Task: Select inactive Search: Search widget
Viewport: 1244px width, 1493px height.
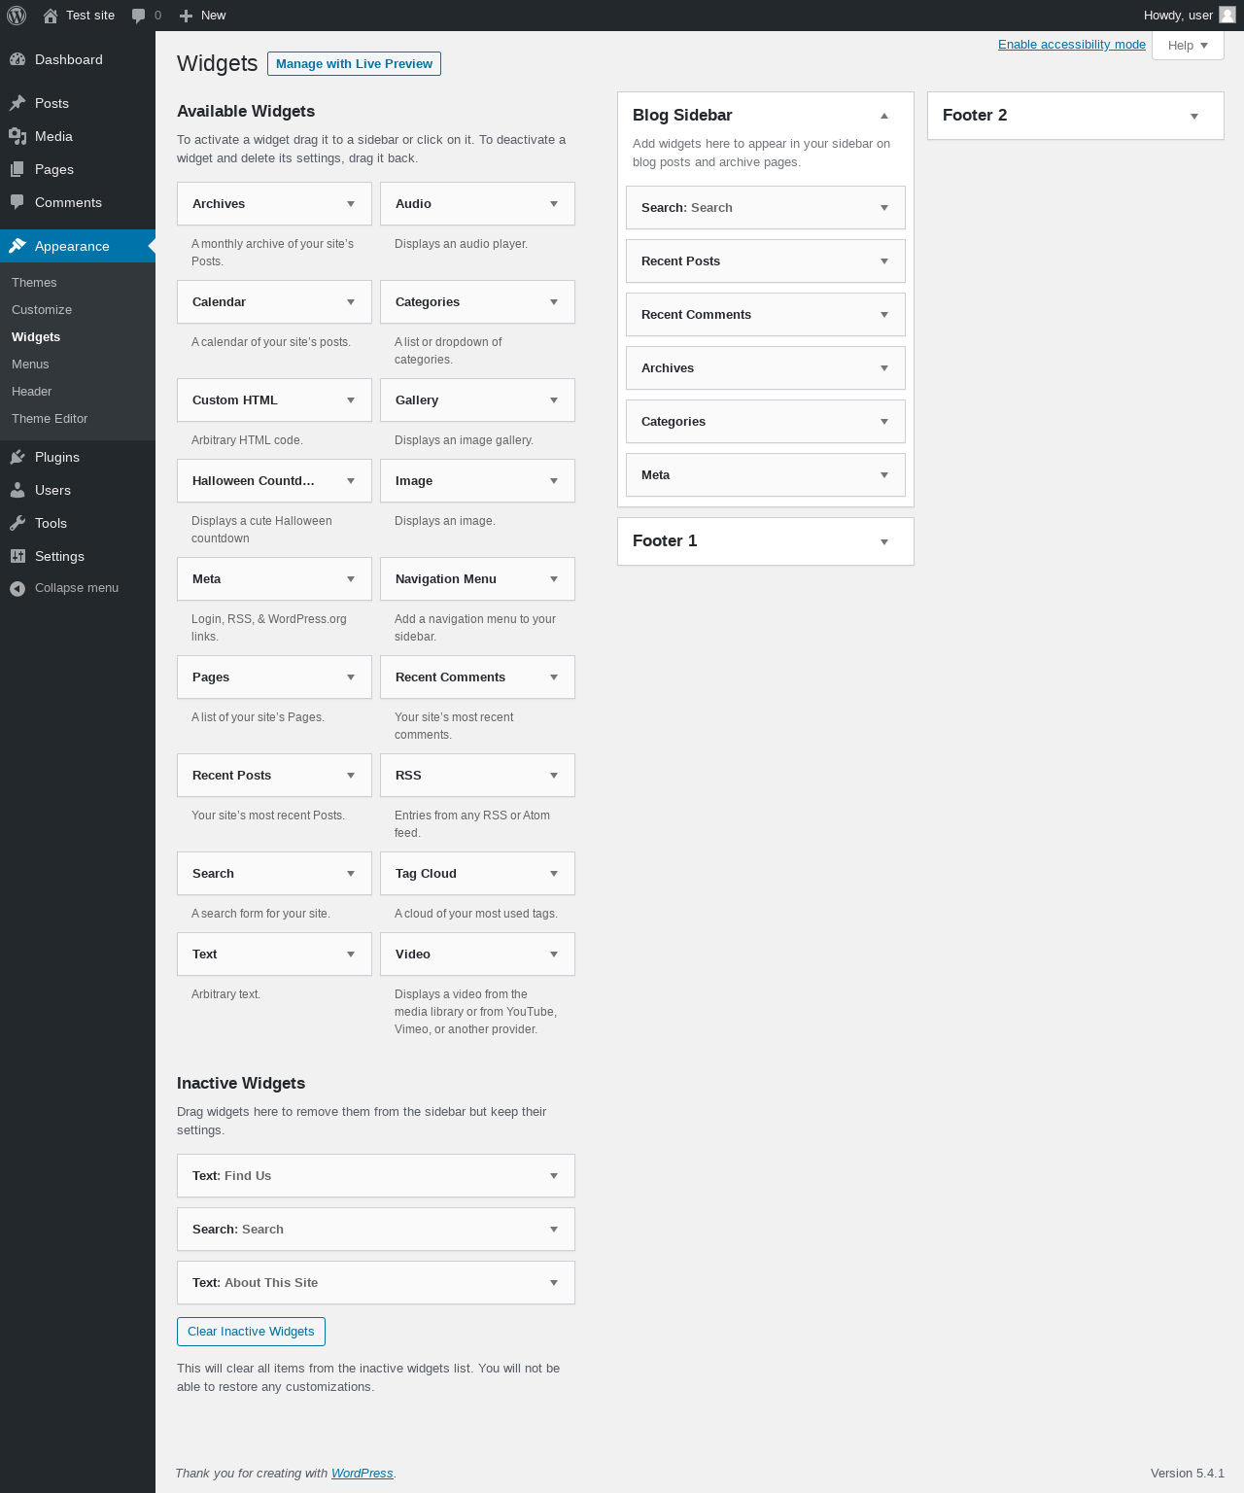Action: (376, 1230)
